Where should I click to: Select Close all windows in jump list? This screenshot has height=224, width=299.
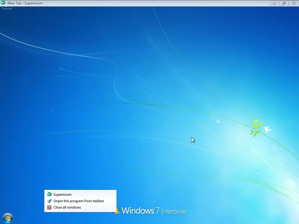[80, 207]
